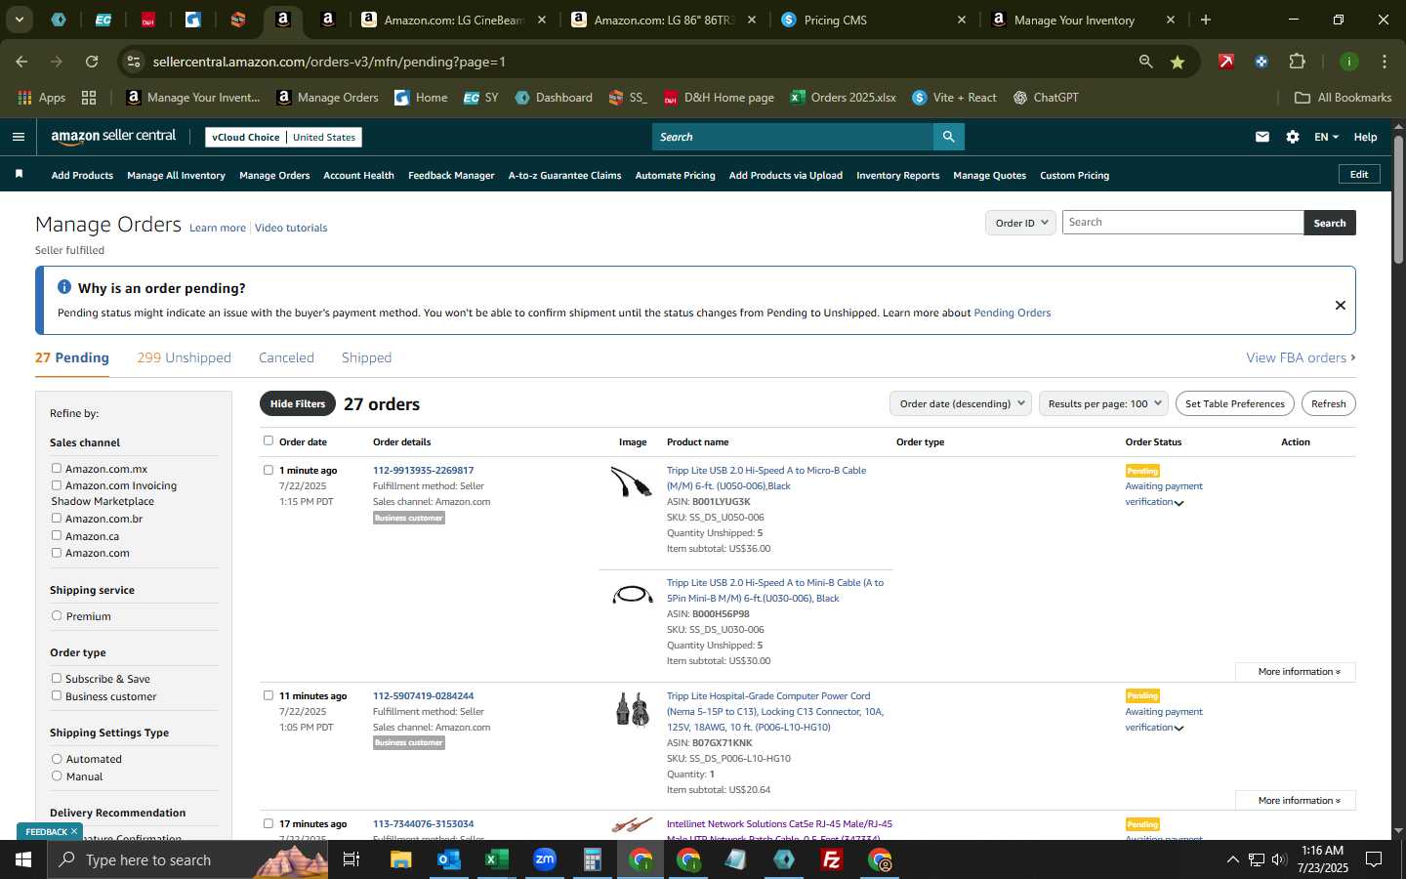Check the Amazon.ca filter

point(57,535)
